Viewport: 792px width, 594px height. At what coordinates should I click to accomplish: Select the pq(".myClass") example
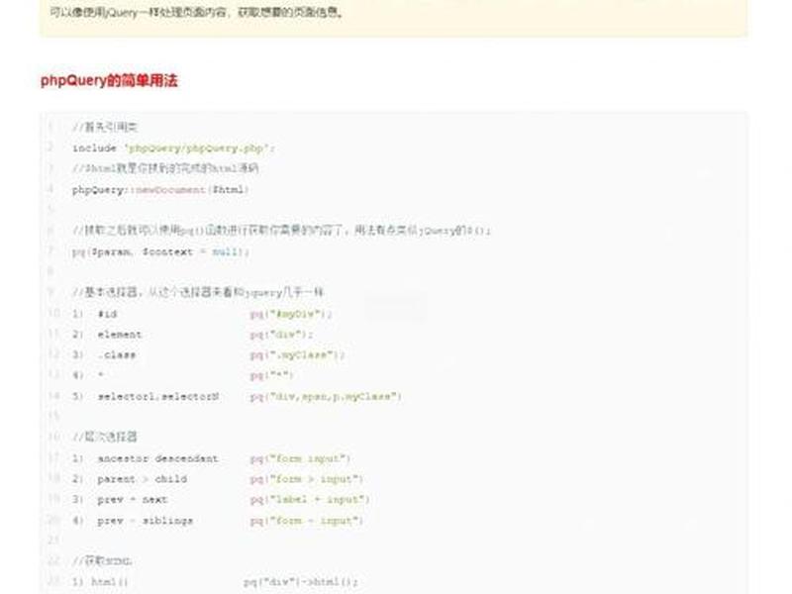297,355
